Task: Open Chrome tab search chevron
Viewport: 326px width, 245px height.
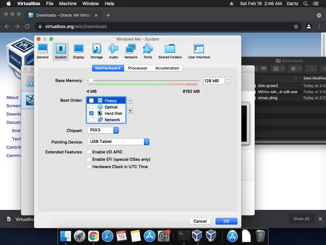Action: tap(319, 15)
